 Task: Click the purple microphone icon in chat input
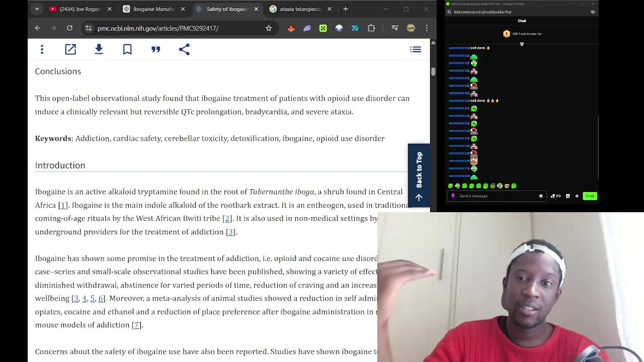click(453, 196)
